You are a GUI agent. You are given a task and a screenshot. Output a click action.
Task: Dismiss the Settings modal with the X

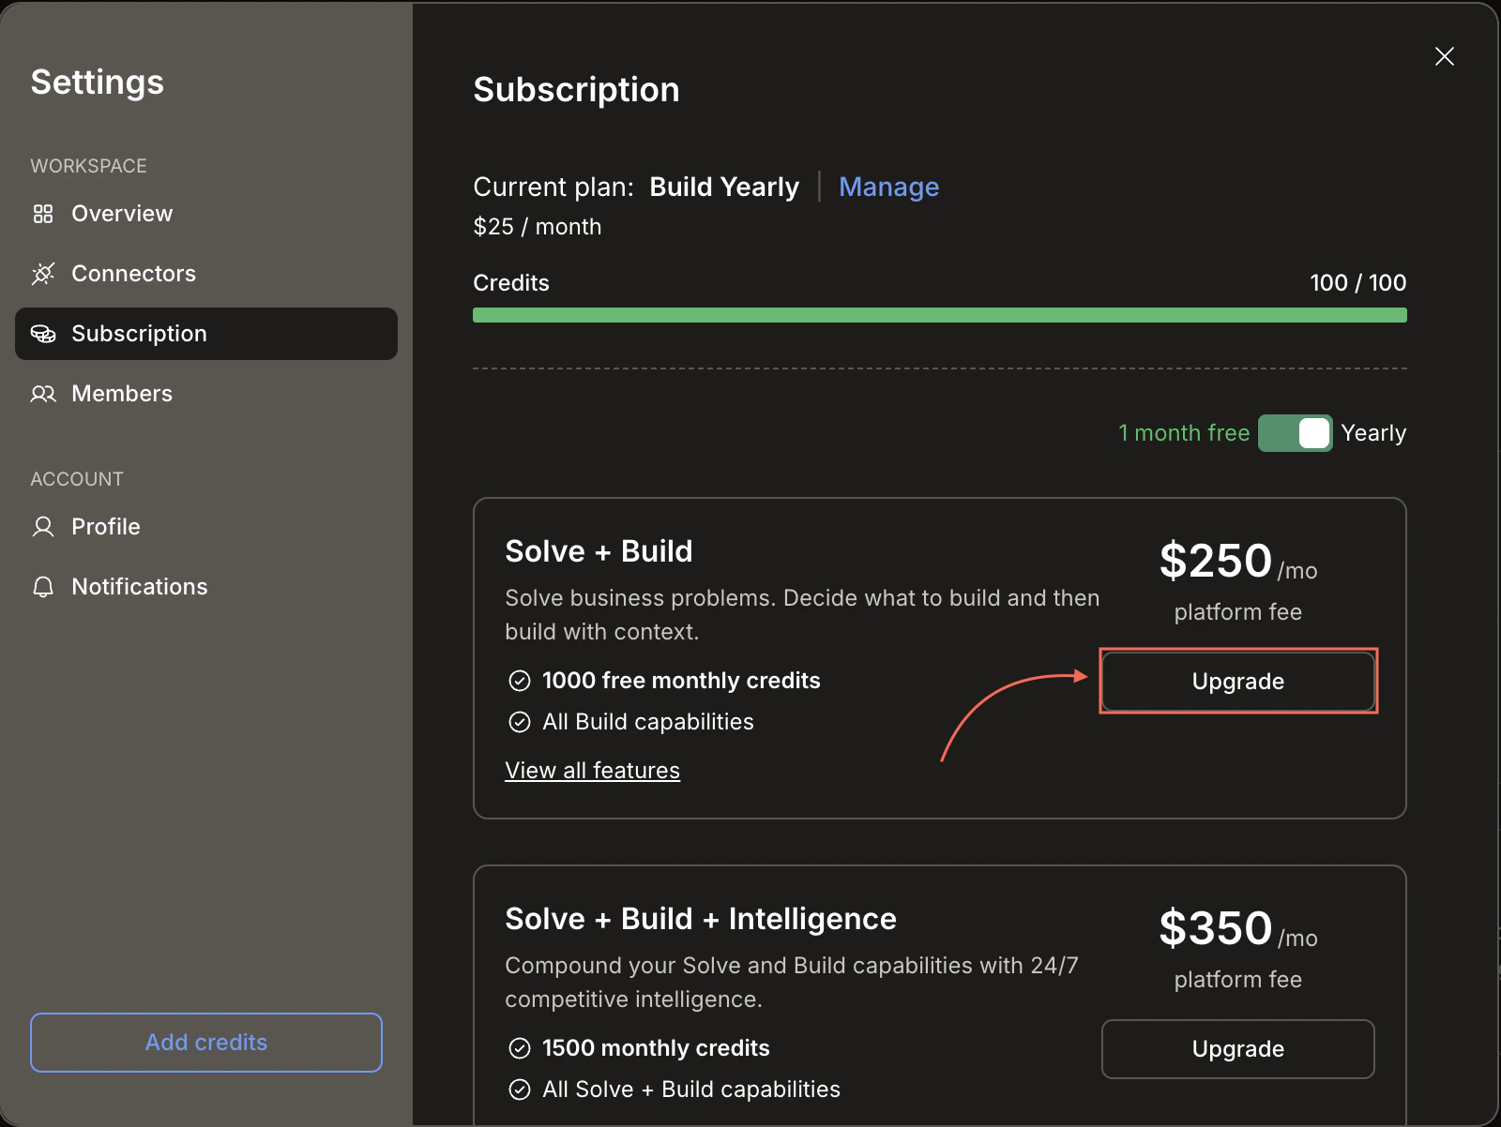coord(1445,56)
